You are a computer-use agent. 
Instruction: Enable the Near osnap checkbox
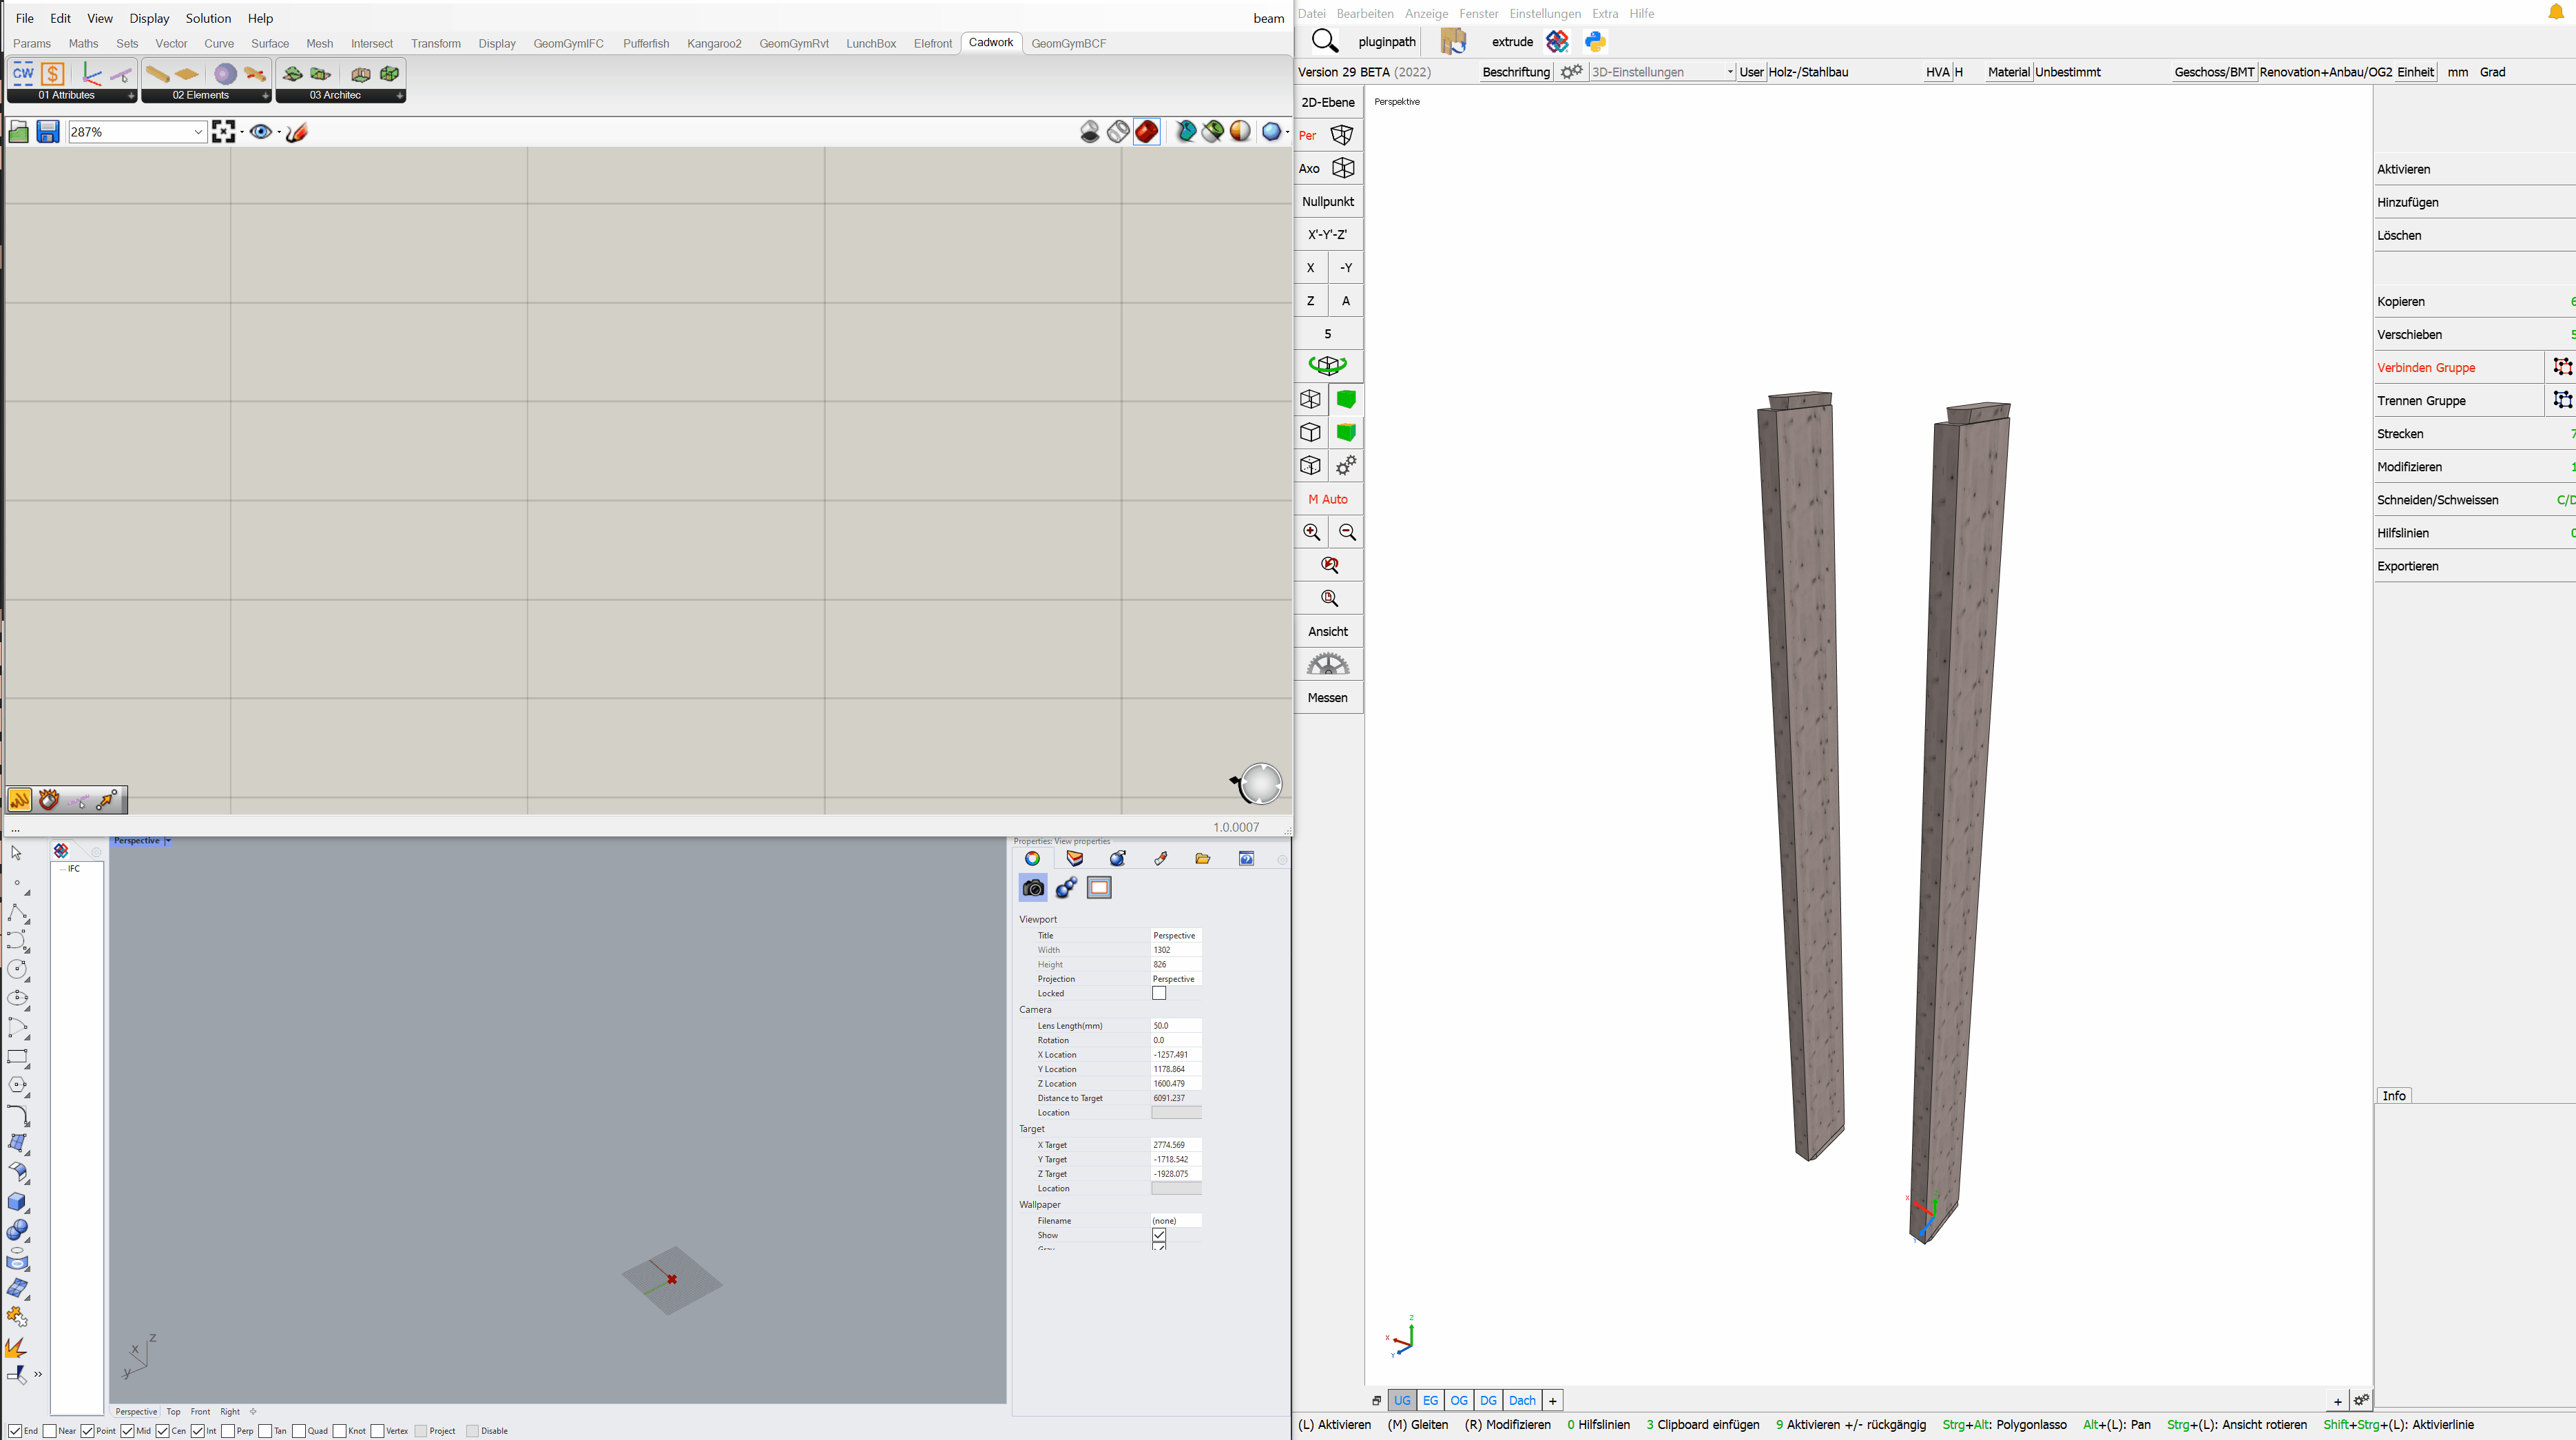coord(50,1431)
